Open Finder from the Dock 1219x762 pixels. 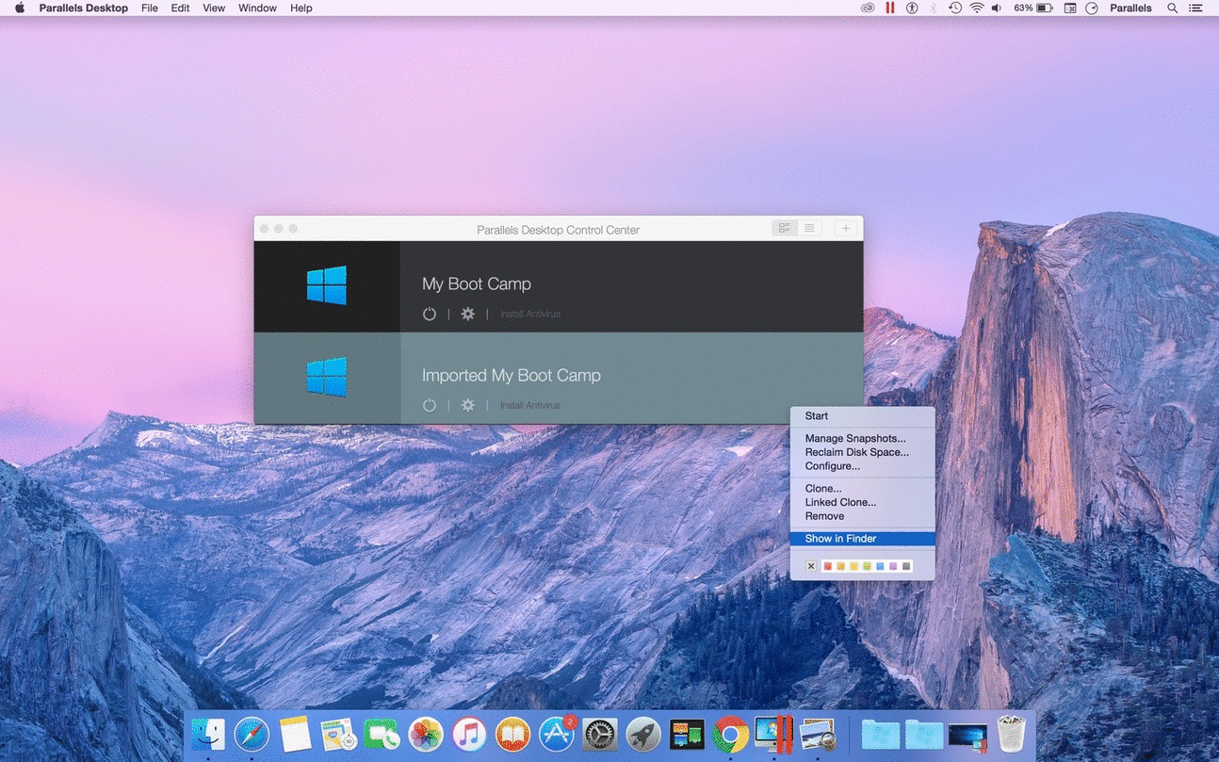[x=208, y=734]
